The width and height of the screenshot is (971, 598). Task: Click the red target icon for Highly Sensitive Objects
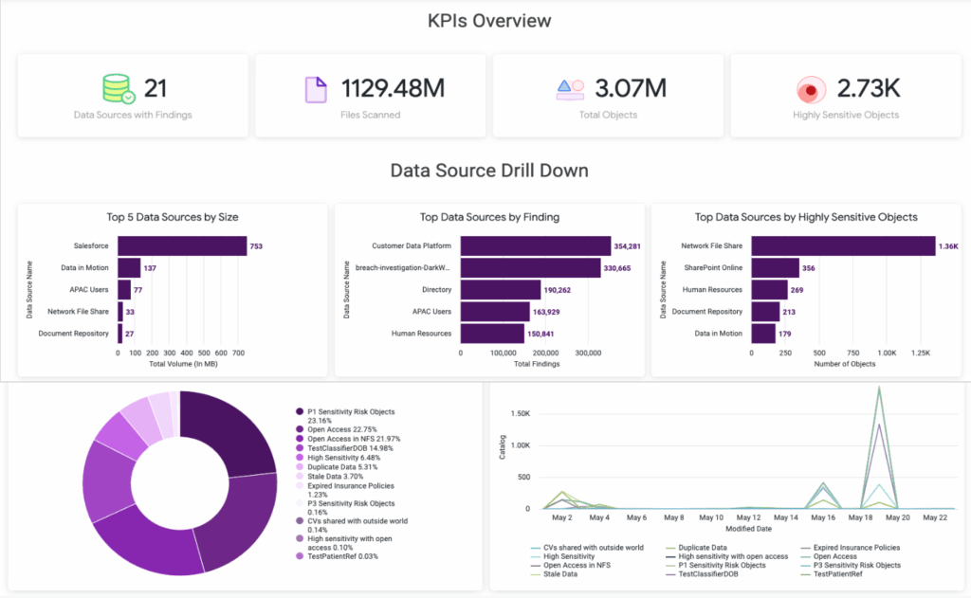coord(810,90)
